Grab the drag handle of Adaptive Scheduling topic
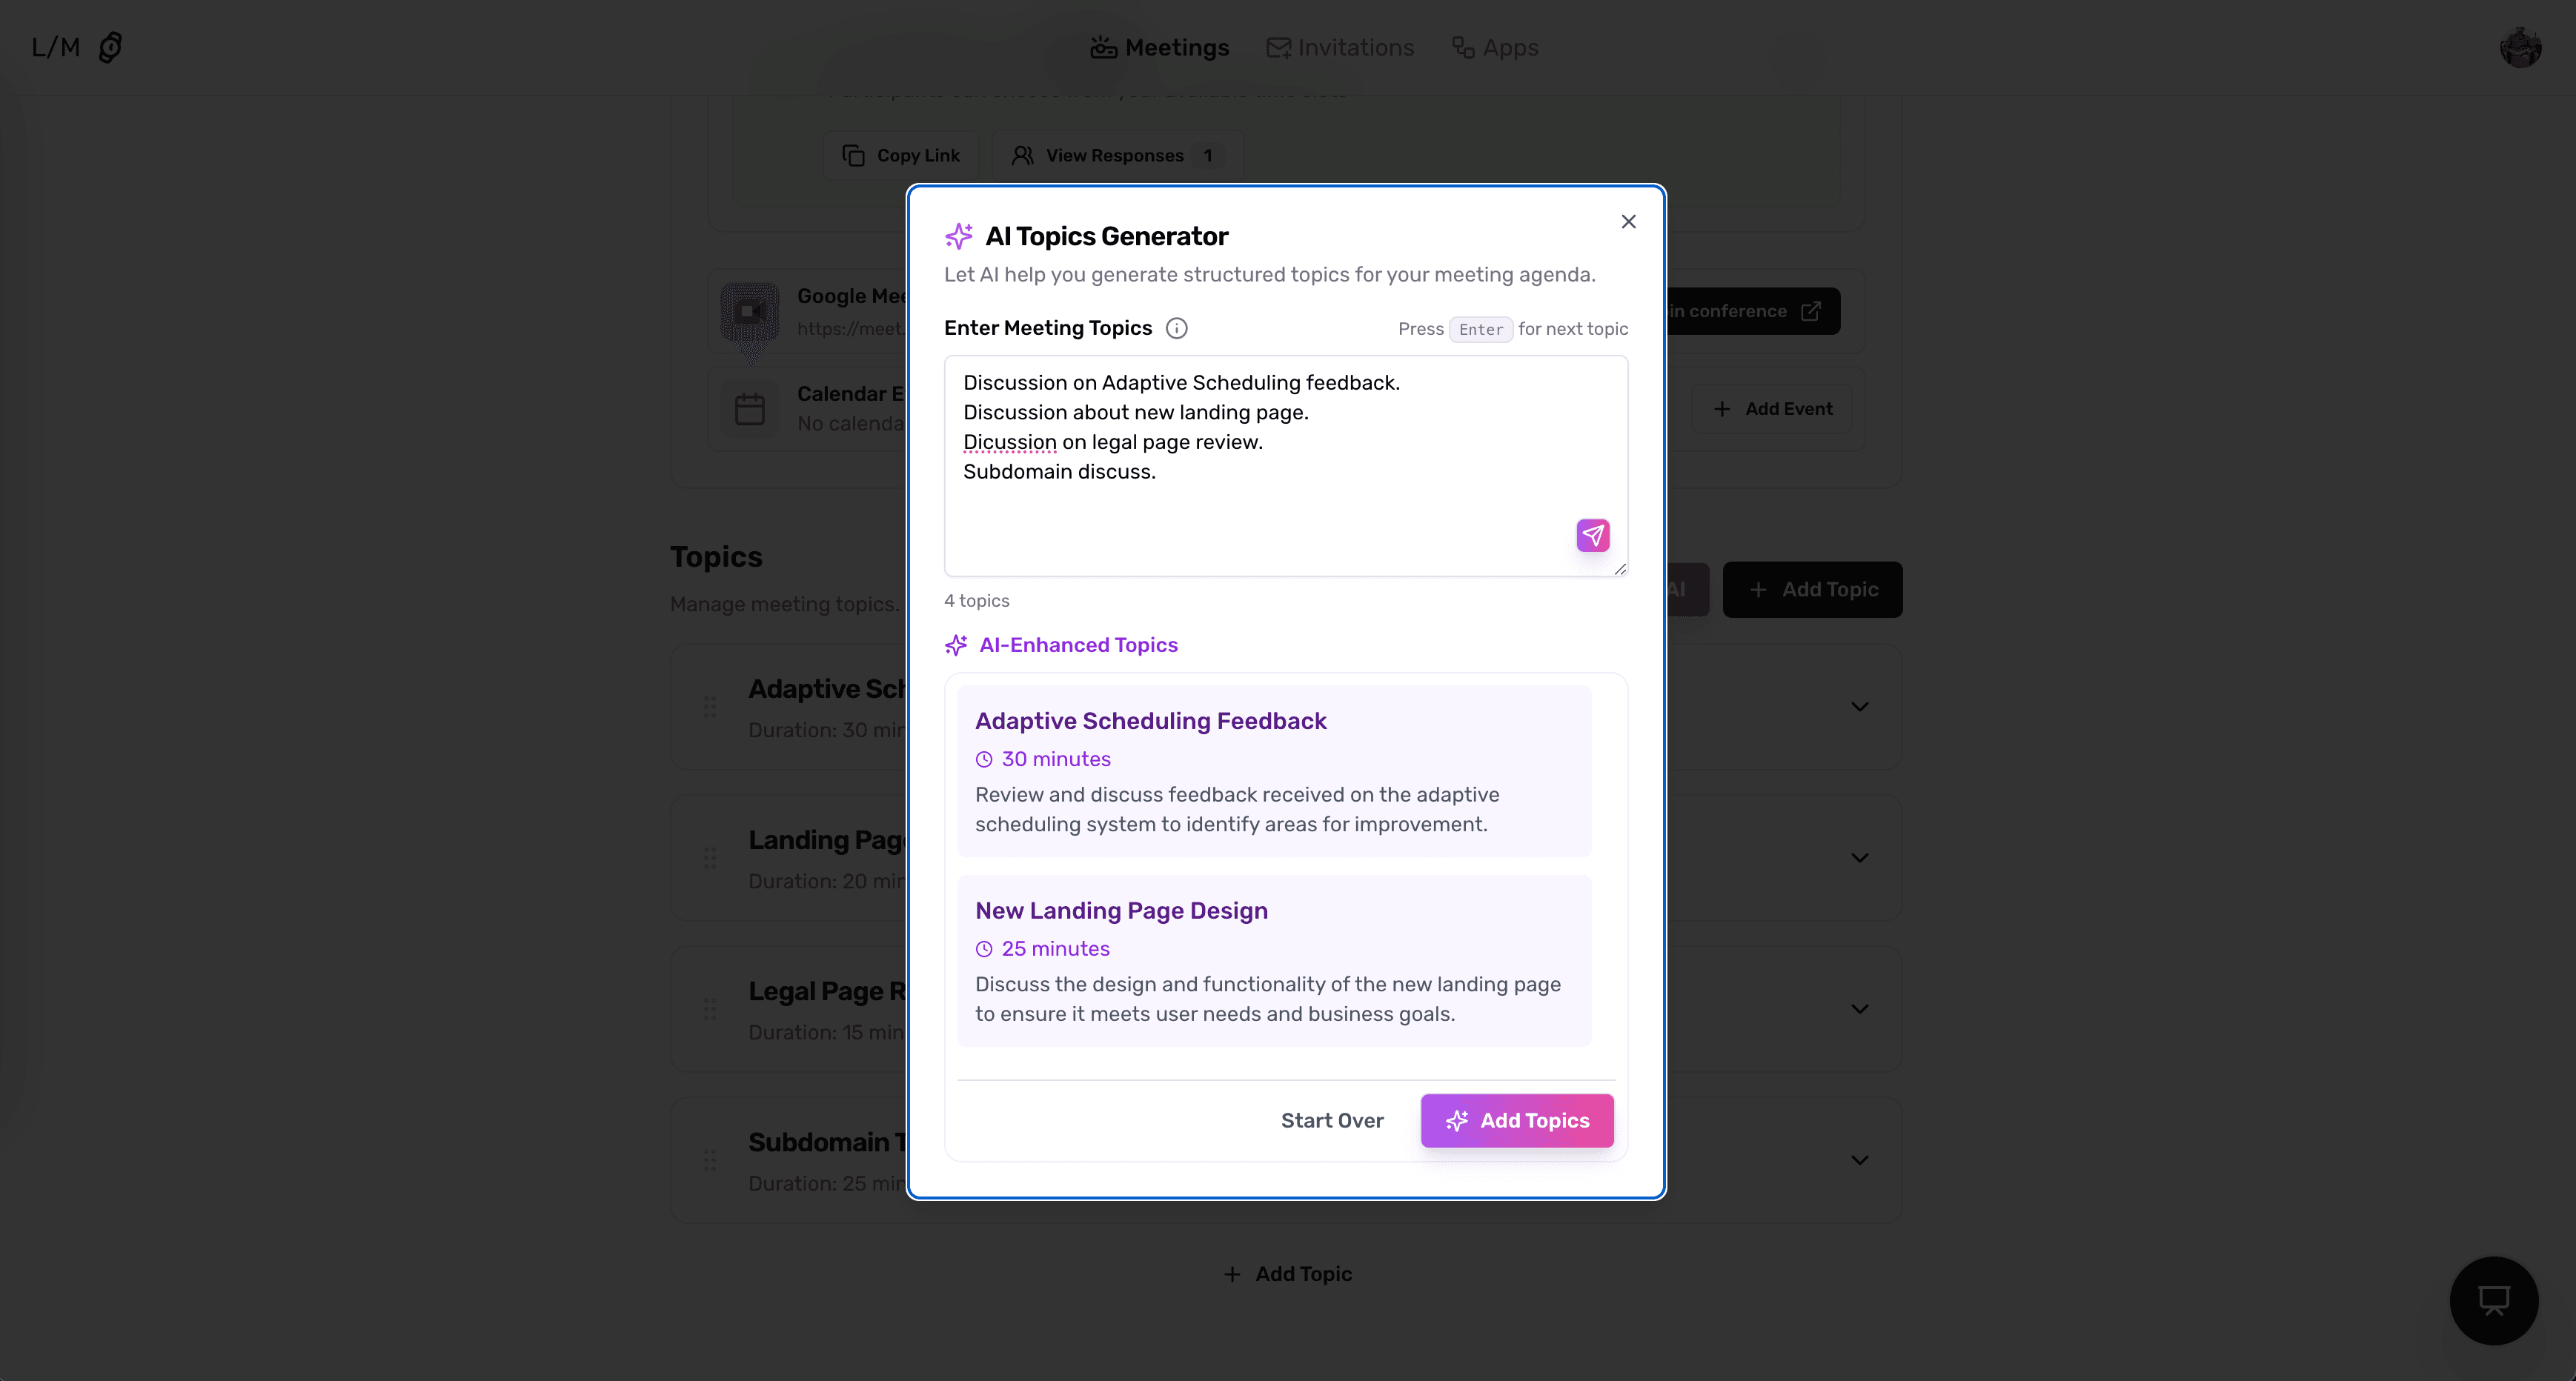 click(710, 707)
